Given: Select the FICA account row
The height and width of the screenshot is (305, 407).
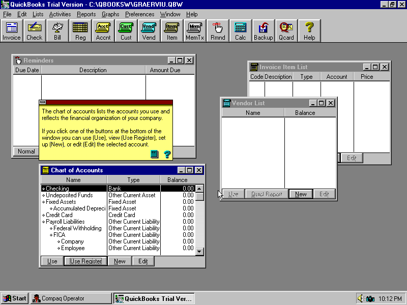Looking at the screenshot, I should [x=119, y=235].
